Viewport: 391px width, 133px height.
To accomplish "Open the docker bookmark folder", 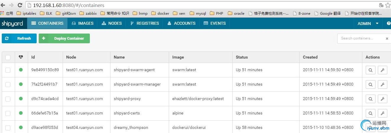I will click(x=160, y=13).
